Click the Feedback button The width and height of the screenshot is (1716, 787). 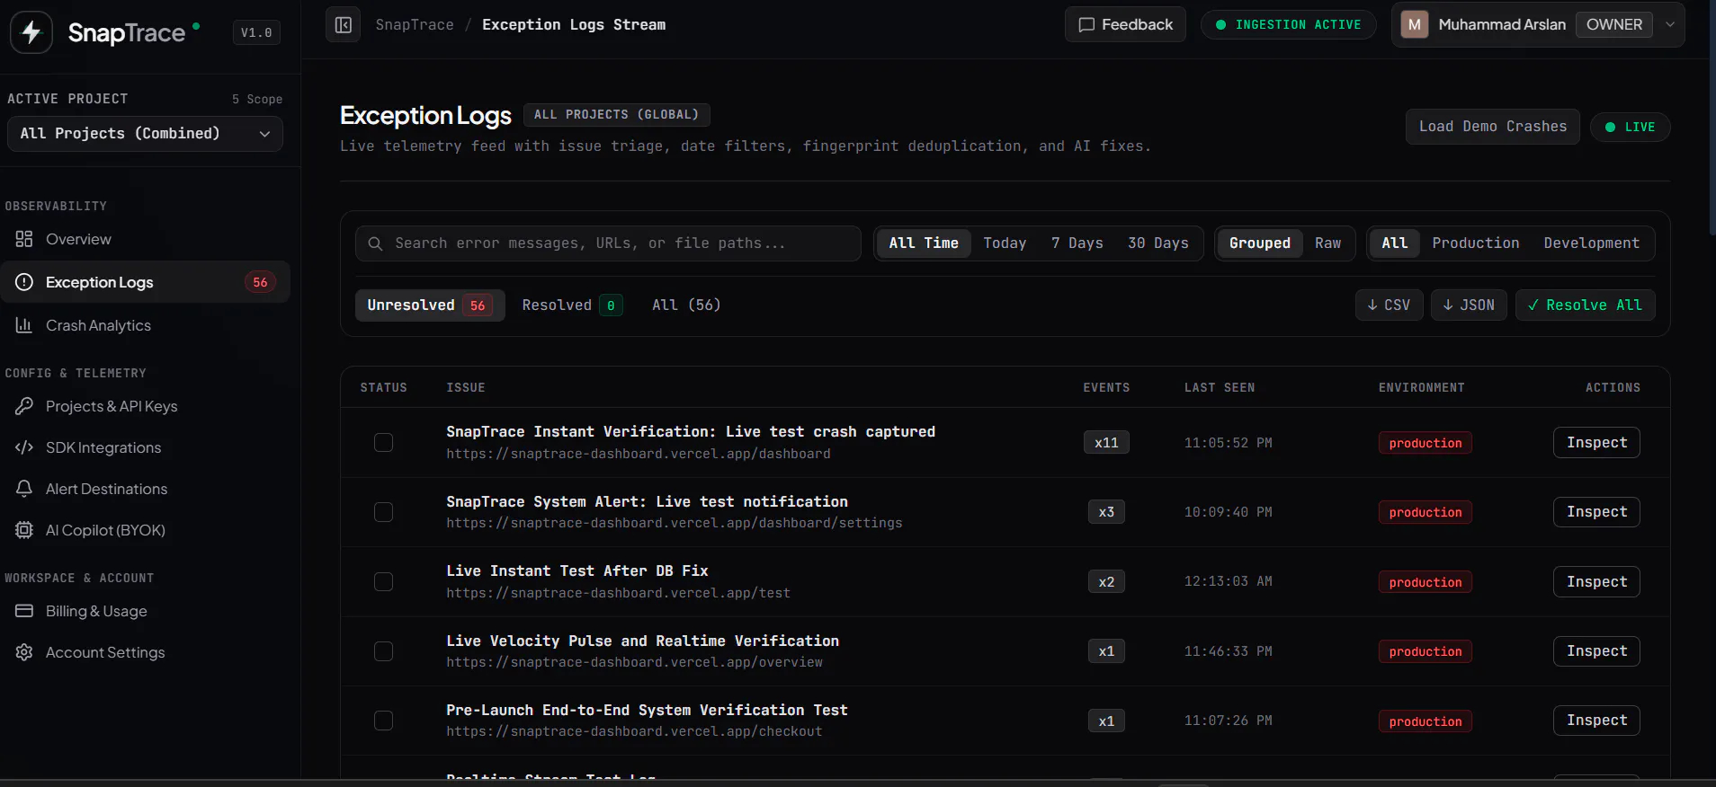pos(1125,25)
